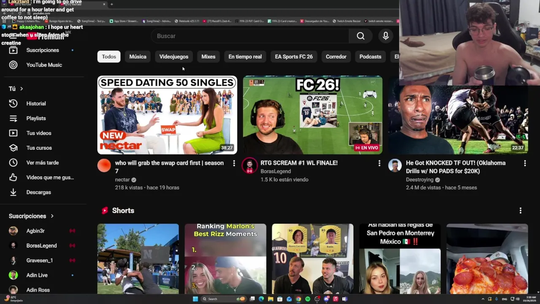This screenshot has width=540, height=304.
Task: Click the nectar channel avatar
Action: pos(104,166)
